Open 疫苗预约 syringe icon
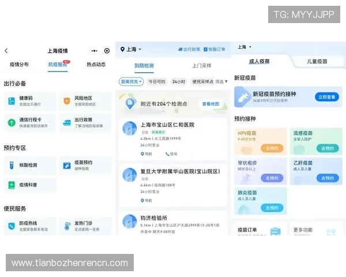This screenshot has width=346, height=277. tap(67, 165)
